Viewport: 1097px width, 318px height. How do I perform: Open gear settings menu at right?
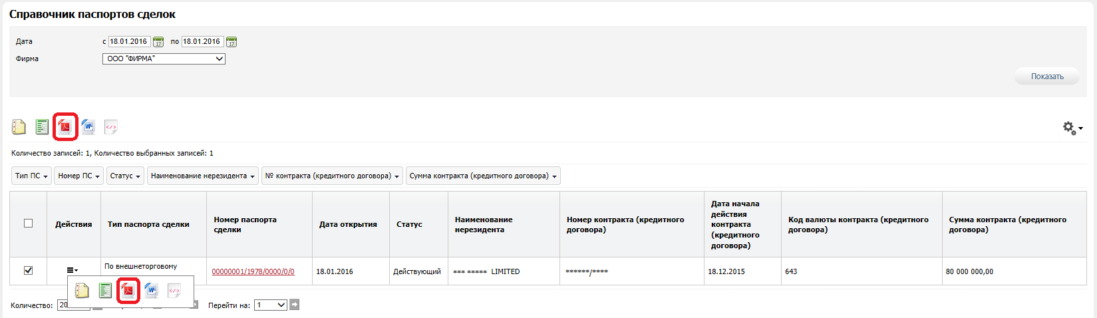[x=1071, y=128]
